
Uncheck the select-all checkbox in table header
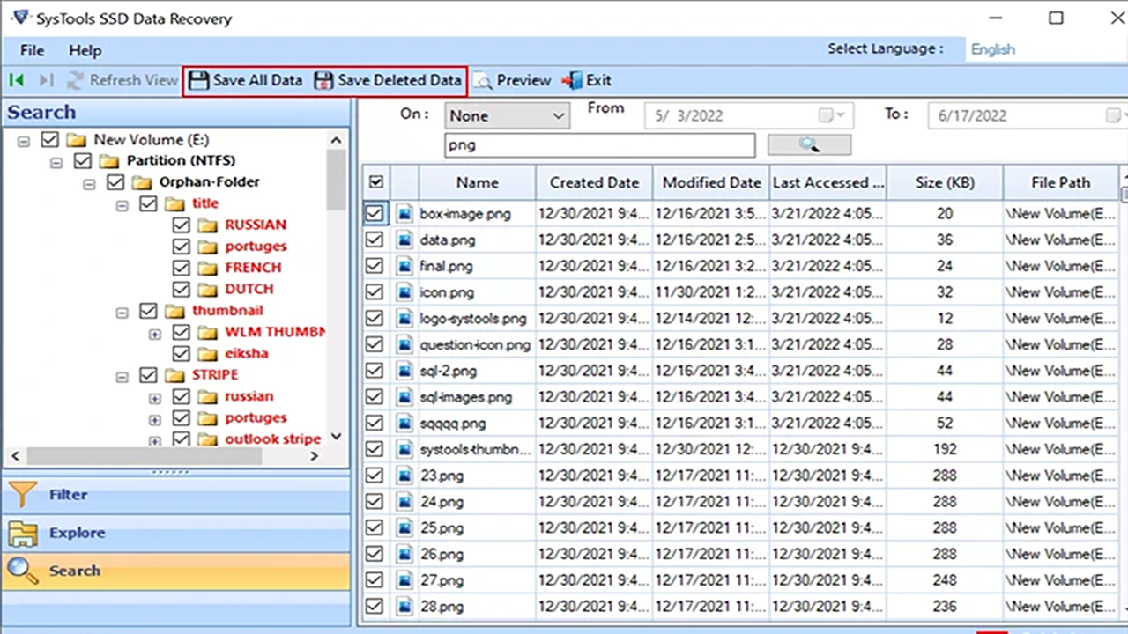[376, 182]
